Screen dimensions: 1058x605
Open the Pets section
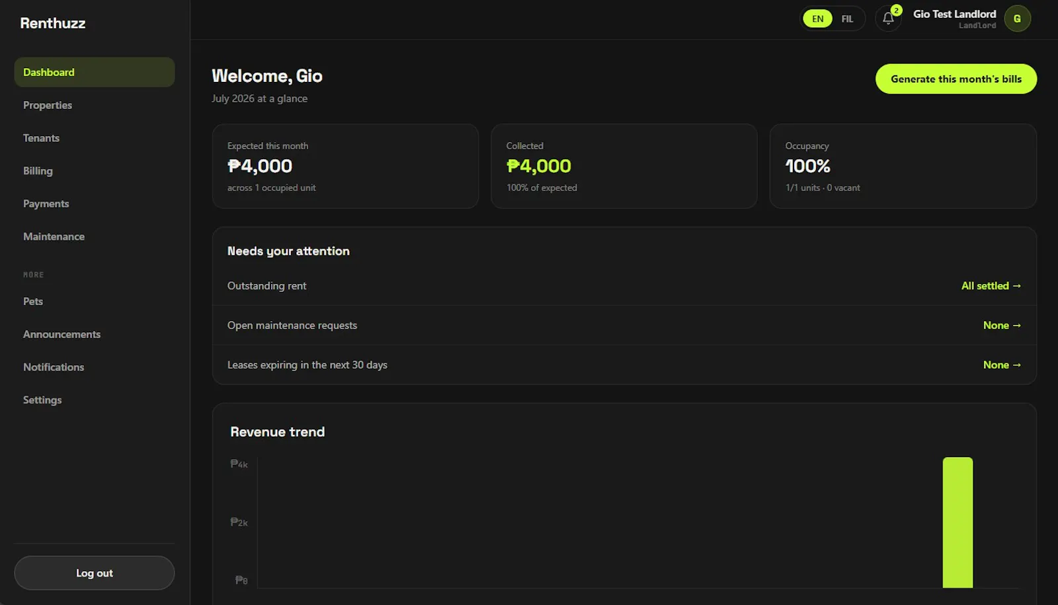tap(95, 301)
